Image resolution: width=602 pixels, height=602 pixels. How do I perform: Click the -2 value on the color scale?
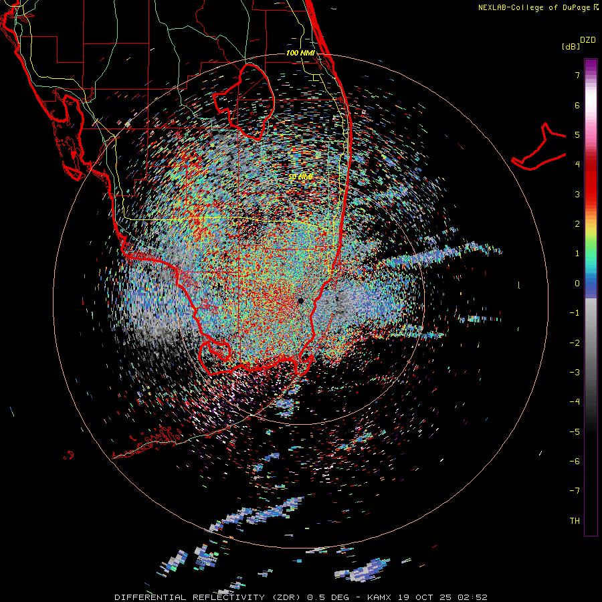point(575,343)
